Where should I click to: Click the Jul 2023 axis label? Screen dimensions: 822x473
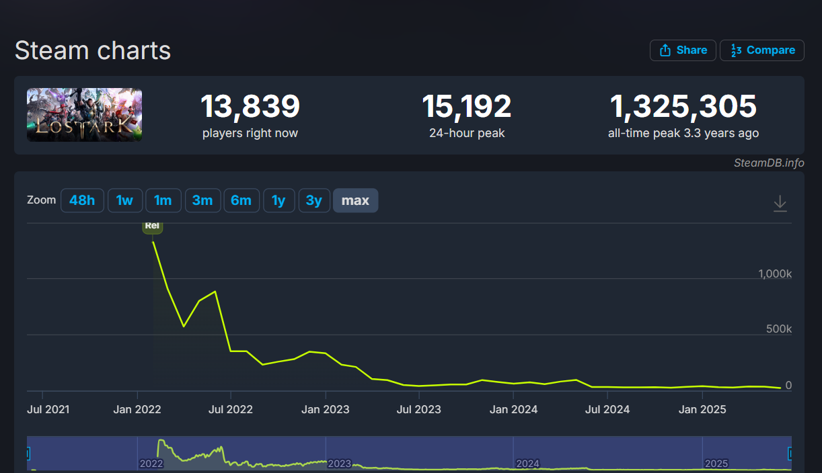(x=419, y=409)
